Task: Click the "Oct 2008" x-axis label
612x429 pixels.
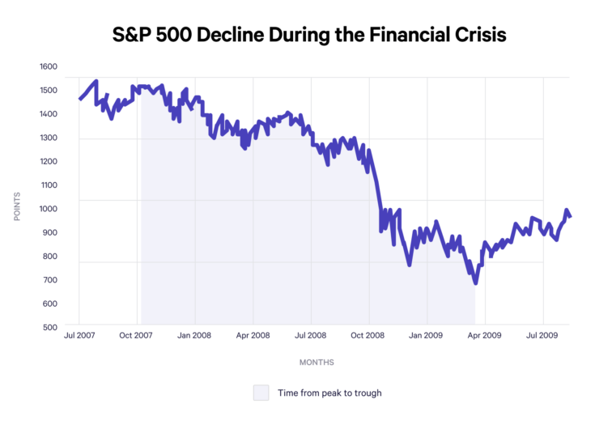Action: (369, 333)
